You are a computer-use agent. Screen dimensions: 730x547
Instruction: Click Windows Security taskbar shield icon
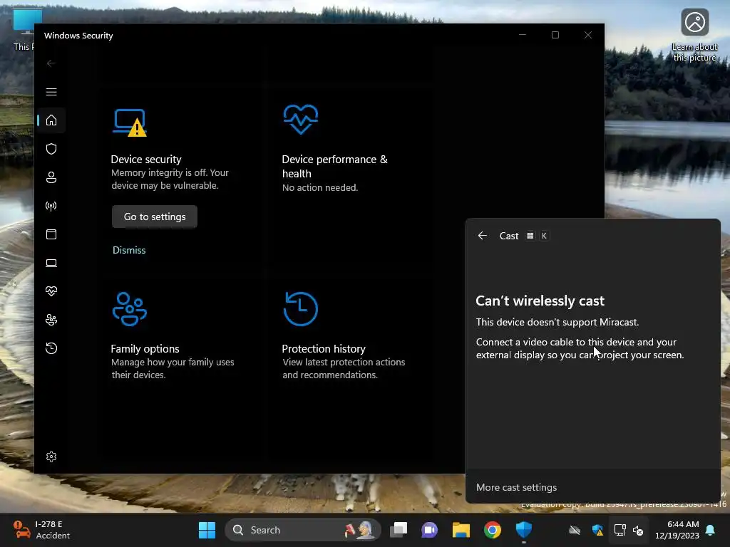tap(524, 530)
